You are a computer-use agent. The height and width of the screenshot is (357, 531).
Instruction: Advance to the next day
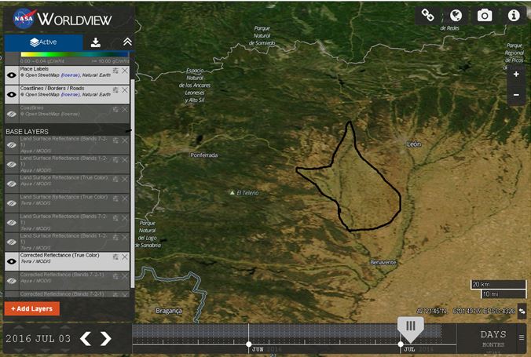click(106, 339)
